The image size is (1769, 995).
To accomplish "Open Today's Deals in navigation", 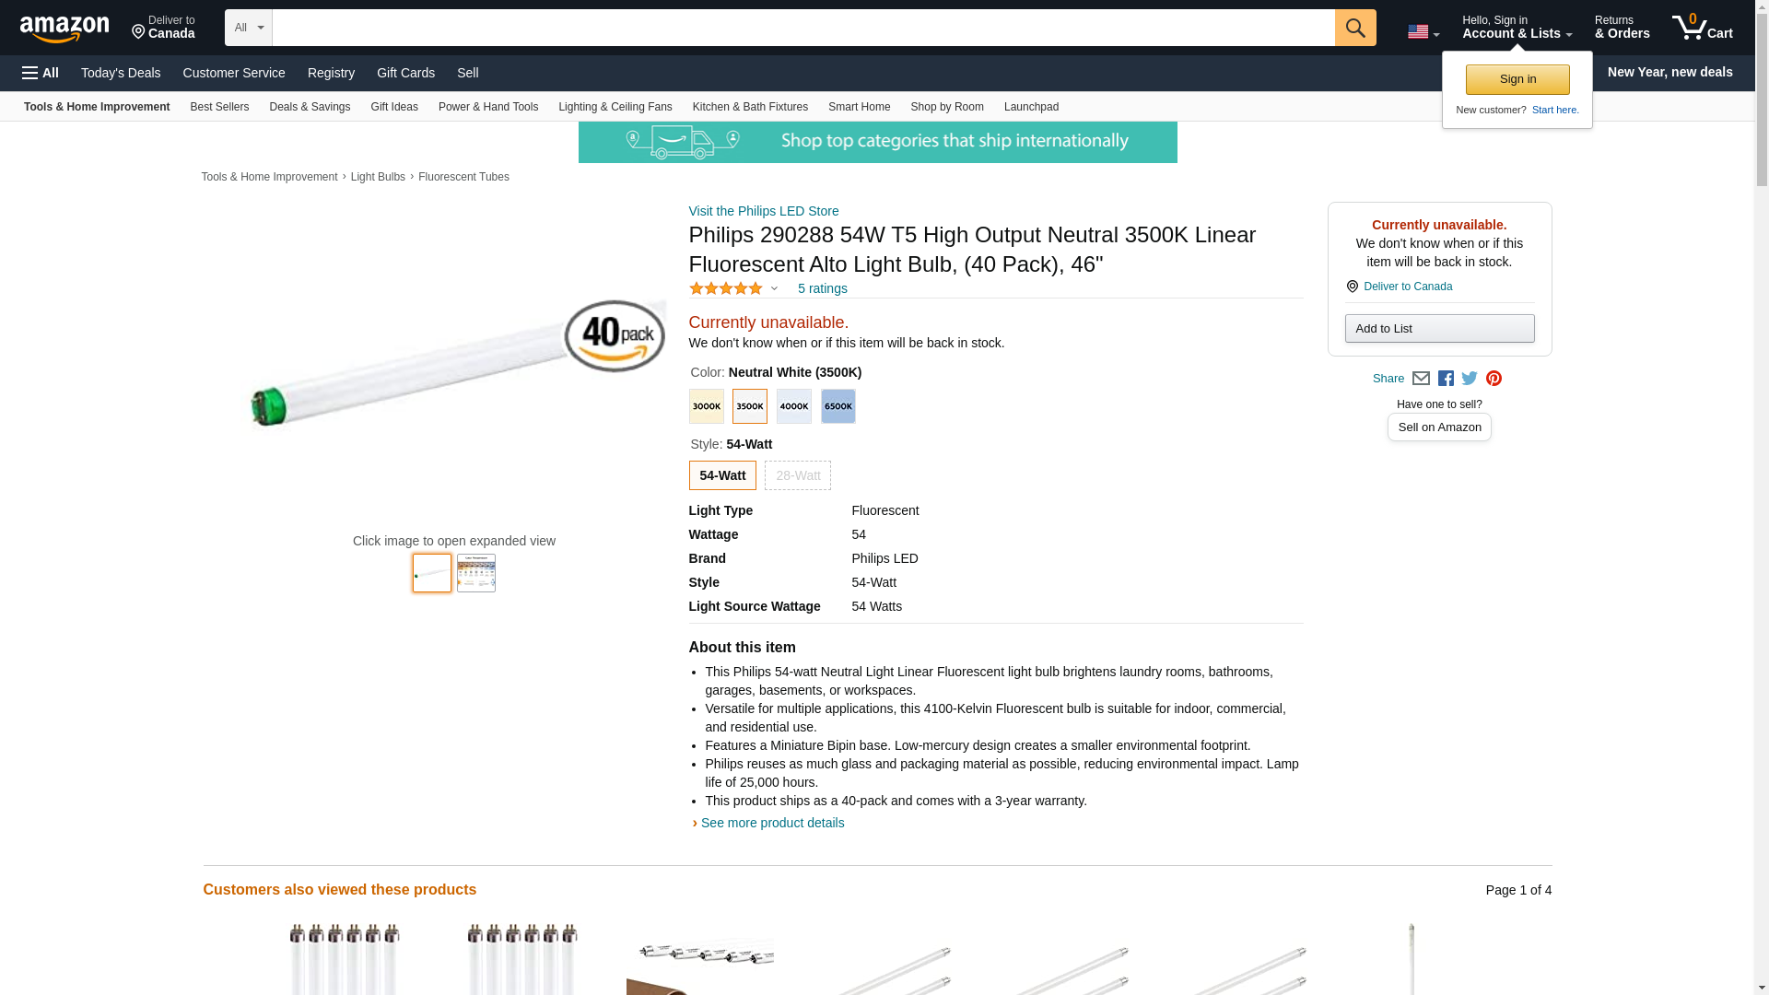I will [x=121, y=73].
